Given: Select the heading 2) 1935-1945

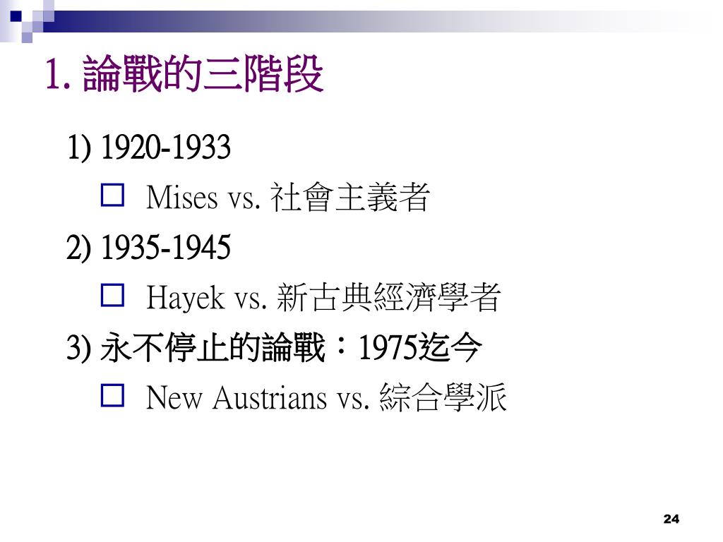Looking at the screenshot, I should coord(148,247).
